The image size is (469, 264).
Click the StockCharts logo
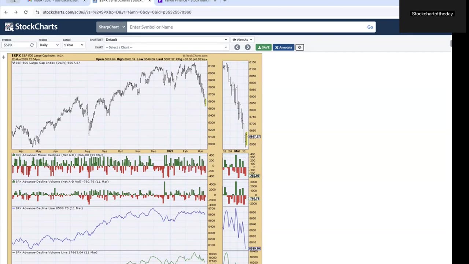tap(31, 27)
